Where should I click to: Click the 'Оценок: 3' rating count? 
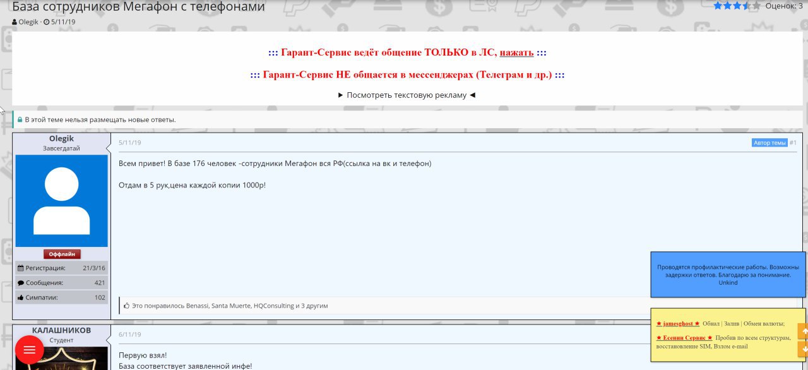point(784,6)
